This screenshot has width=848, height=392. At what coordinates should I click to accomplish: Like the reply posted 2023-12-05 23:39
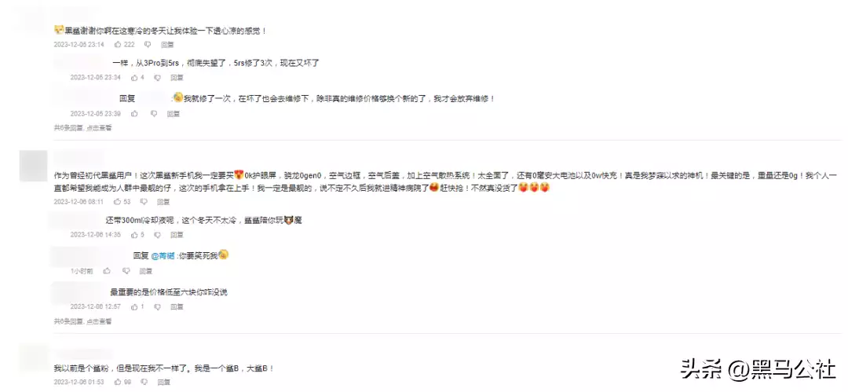134,114
